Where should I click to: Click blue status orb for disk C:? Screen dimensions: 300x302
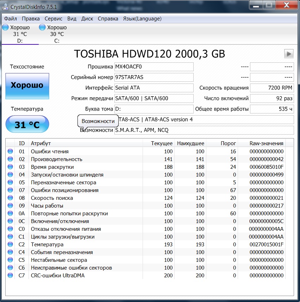click(42, 27)
